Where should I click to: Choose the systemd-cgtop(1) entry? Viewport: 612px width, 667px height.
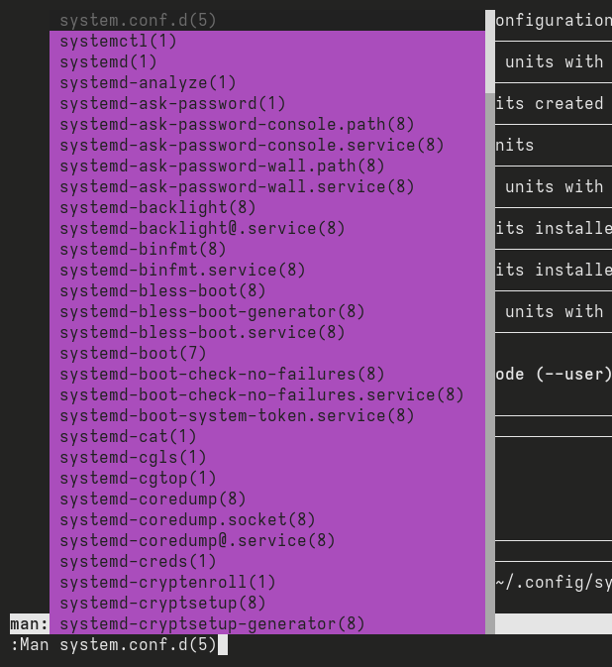click(267, 479)
